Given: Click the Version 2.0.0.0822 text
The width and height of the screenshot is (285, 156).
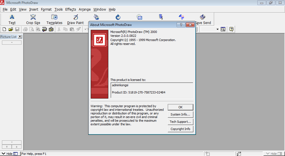Looking at the screenshot, I should pos(123,36).
